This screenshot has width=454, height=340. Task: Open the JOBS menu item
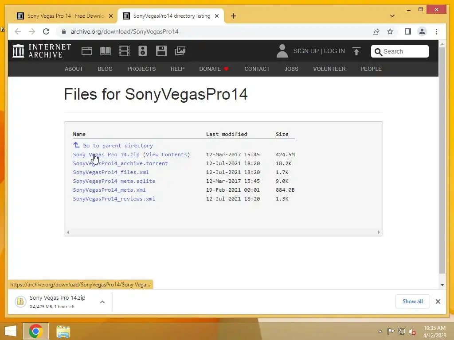(291, 69)
